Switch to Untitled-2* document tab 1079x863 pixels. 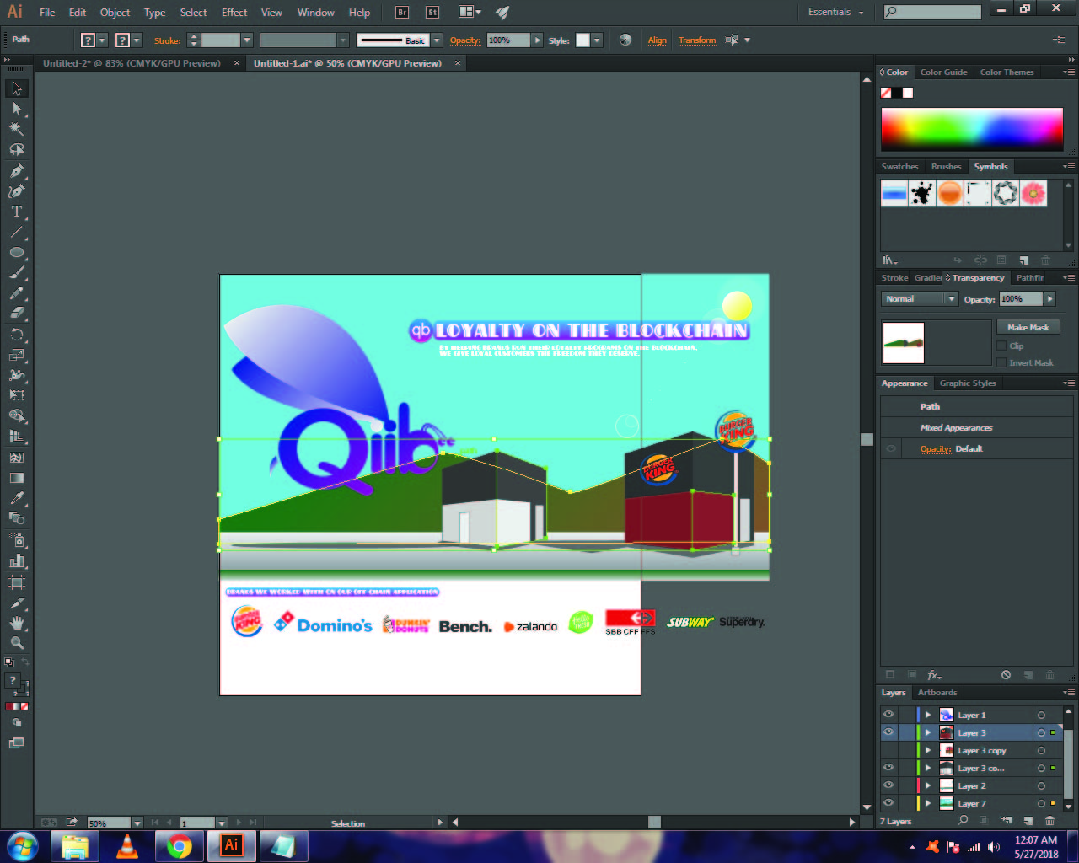[x=132, y=63]
